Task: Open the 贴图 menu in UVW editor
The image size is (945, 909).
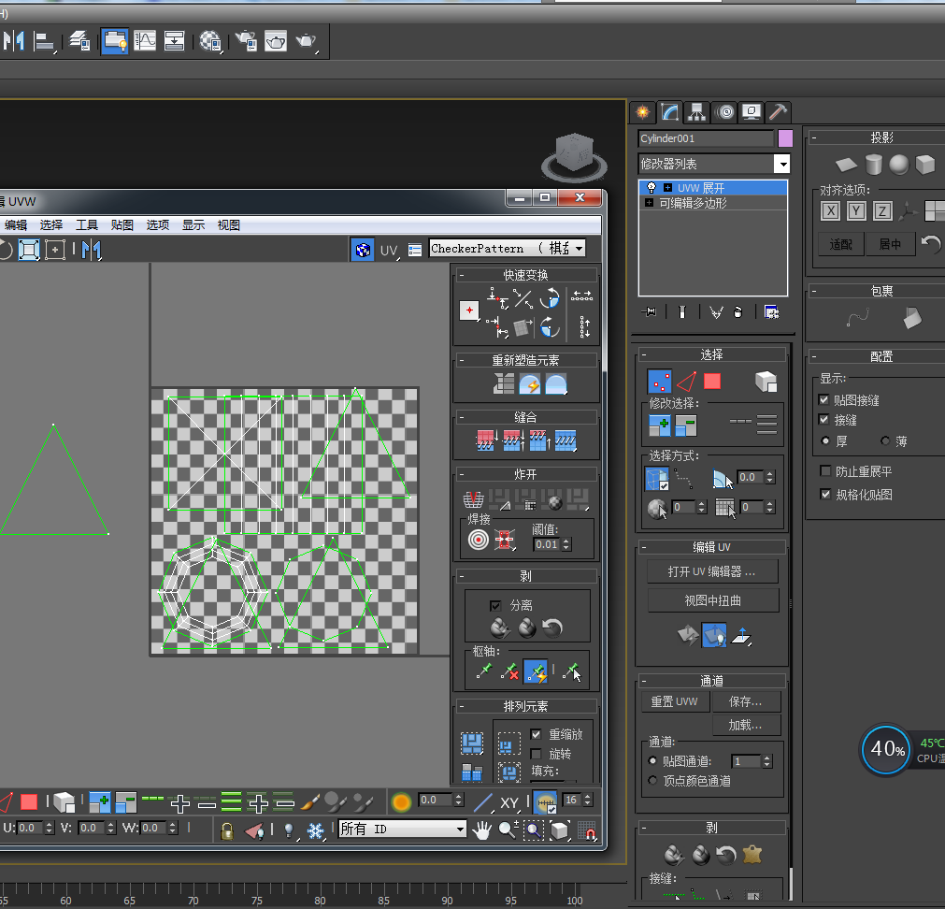Action: tap(122, 225)
